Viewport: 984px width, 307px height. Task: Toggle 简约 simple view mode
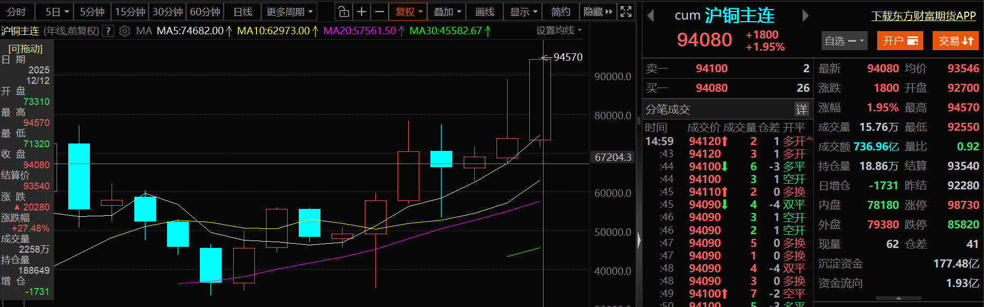560,12
